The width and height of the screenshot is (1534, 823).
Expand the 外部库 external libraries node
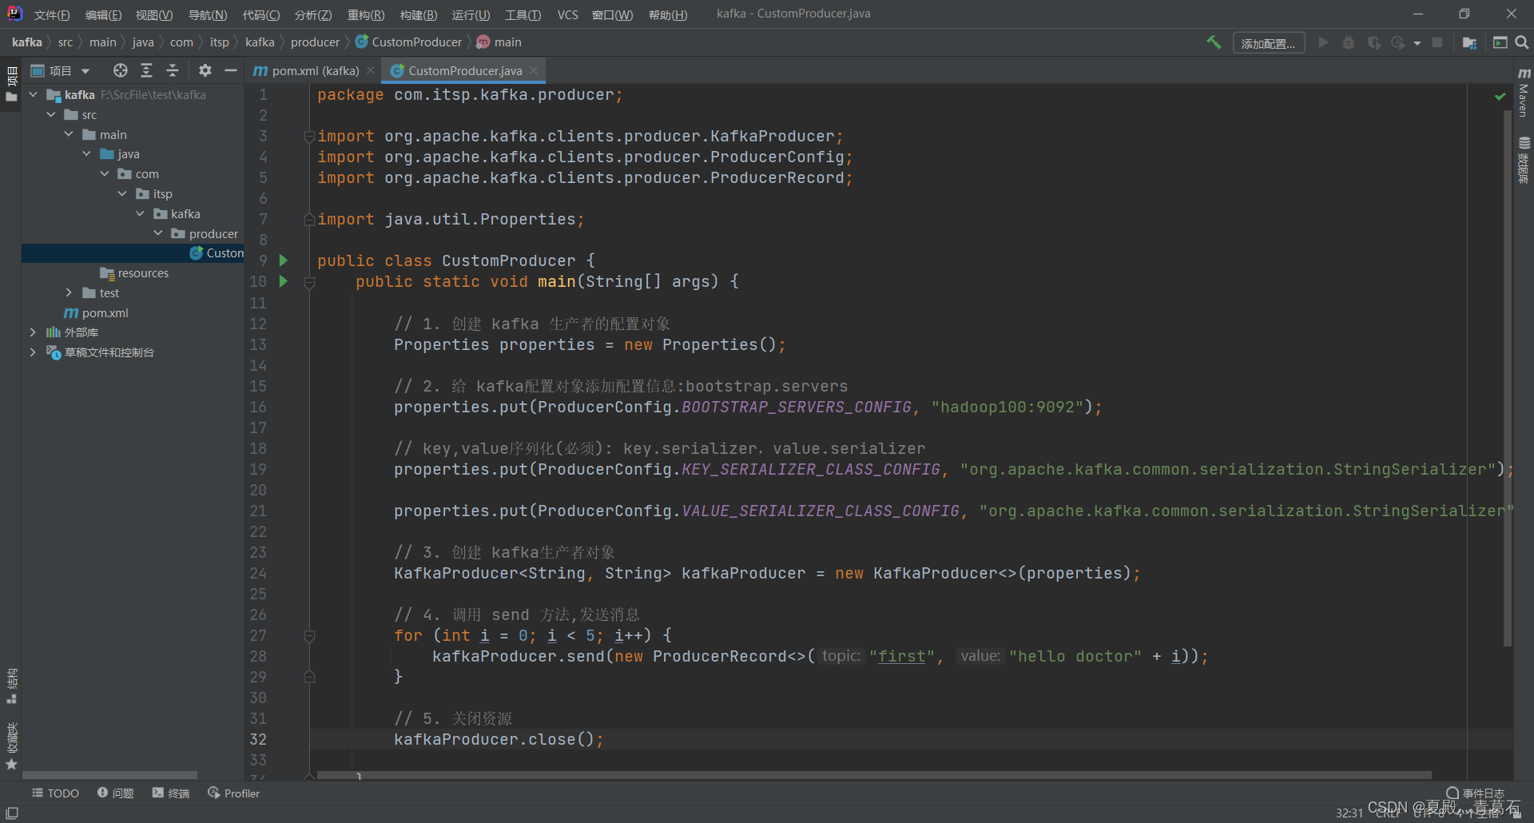coord(33,332)
